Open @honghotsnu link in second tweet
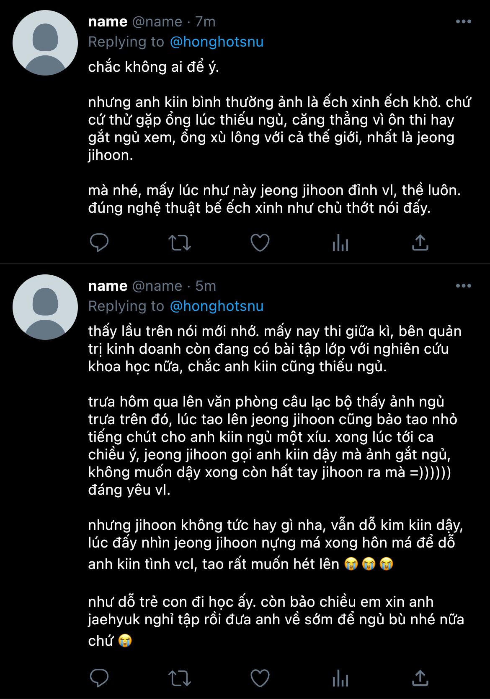490x699 pixels. pyautogui.click(x=217, y=306)
